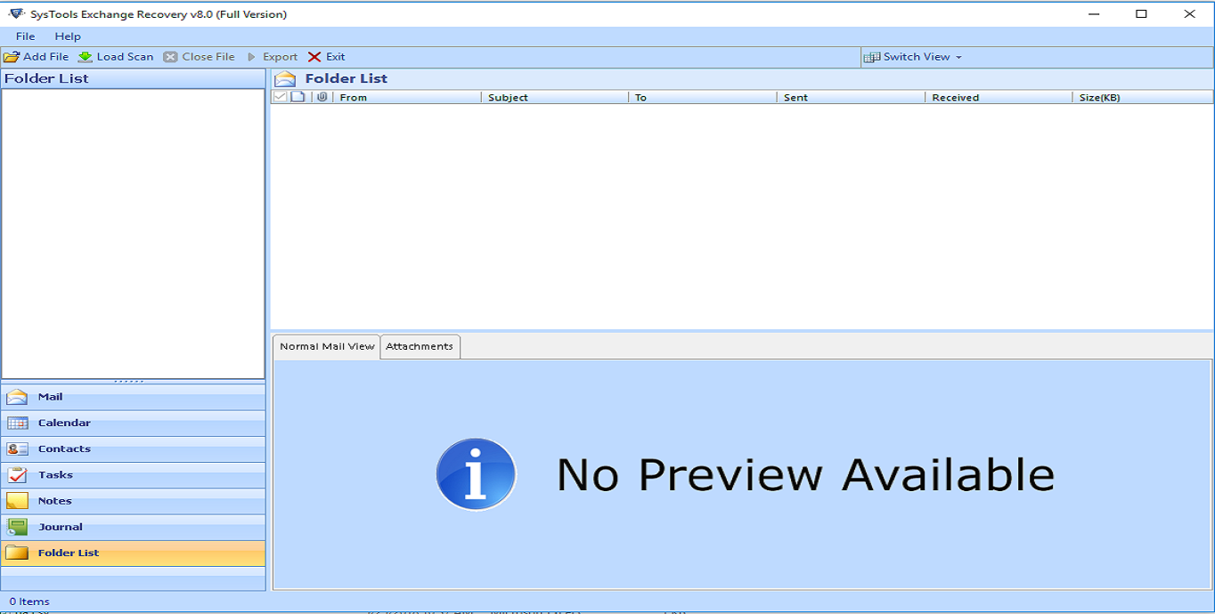This screenshot has height=614, width=1215.
Task: Click the Calendar icon in sidebar
Action: [x=17, y=423]
